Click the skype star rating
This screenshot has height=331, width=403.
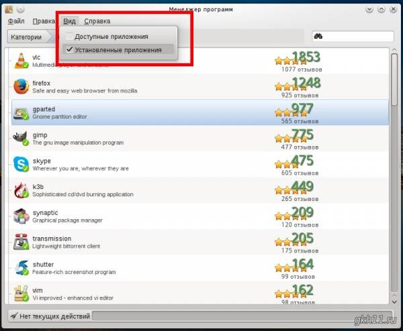coord(287,164)
